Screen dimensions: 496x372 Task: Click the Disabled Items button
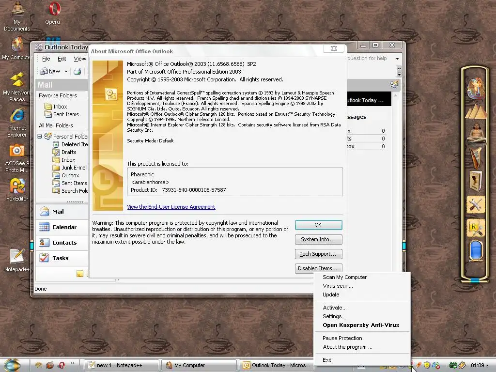pyautogui.click(x=318, y=268)
